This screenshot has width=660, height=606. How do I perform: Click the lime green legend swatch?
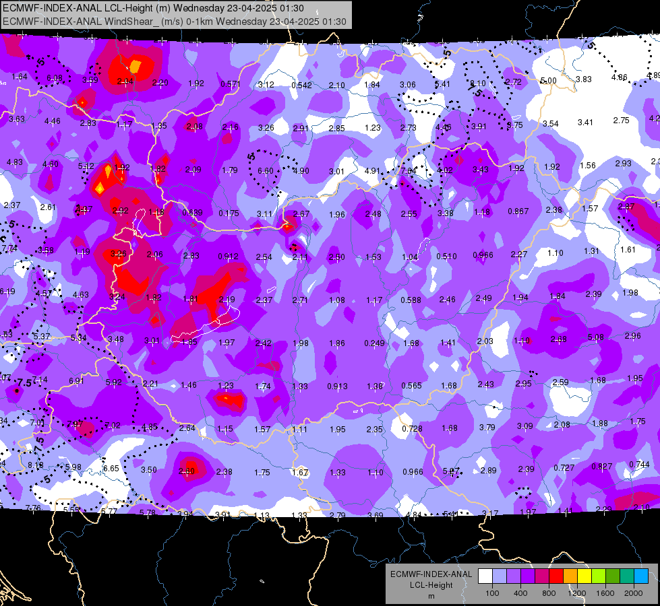pyautogui.click(x=599, y=576)
